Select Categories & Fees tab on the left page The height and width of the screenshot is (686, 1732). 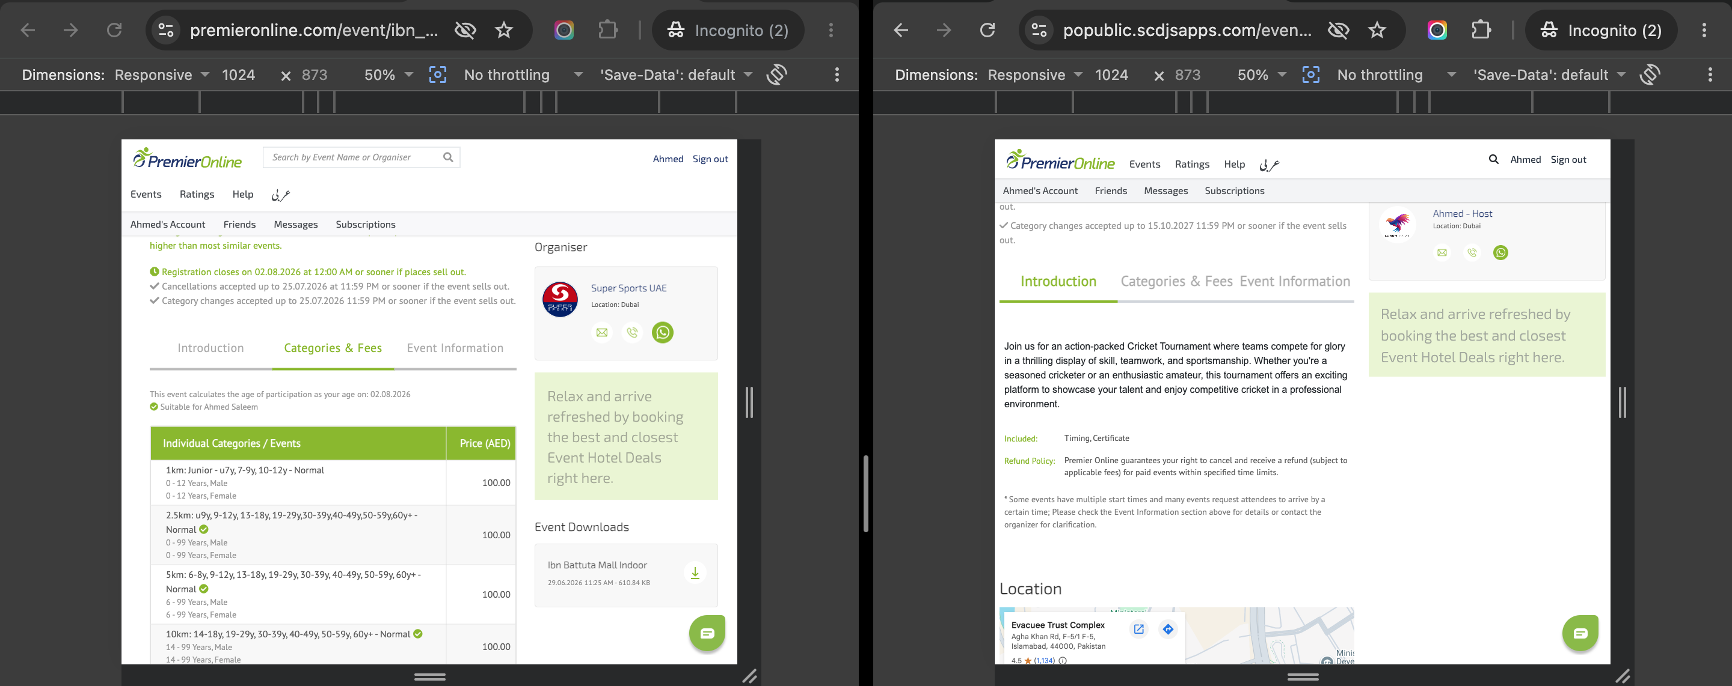coord(333,348)
